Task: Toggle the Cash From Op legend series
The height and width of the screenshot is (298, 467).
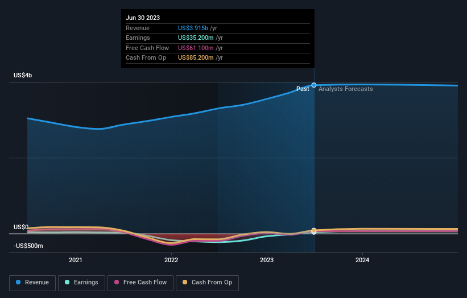Action: [x=207, y=283]
